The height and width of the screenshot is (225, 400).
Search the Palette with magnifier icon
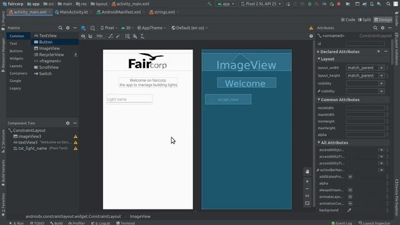pyautogui.click(x=60, y=27)
